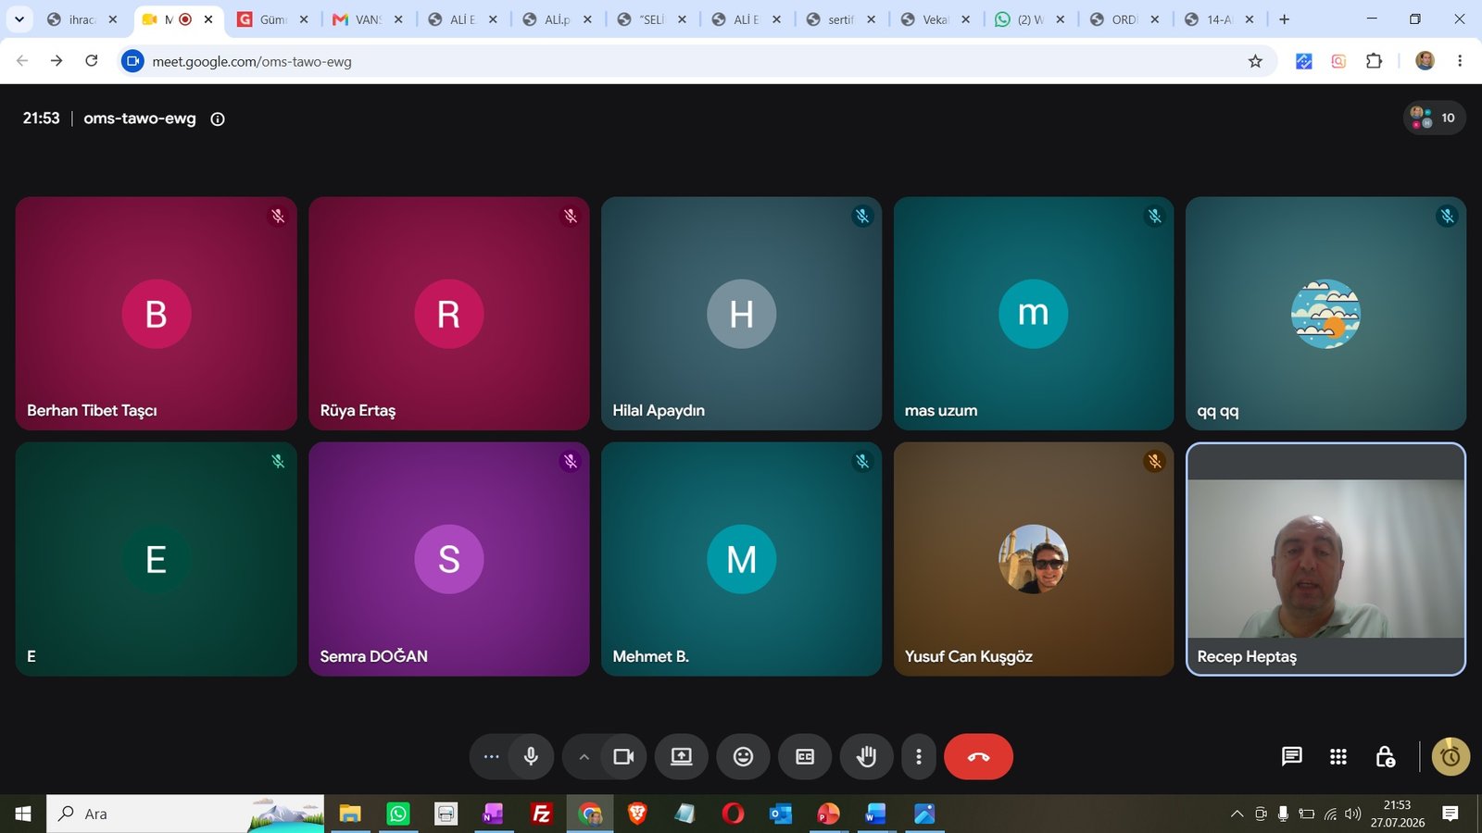Open the in-call chat panel
The height and width of the screenshot is (833, 1482).
pos(1291,757)
